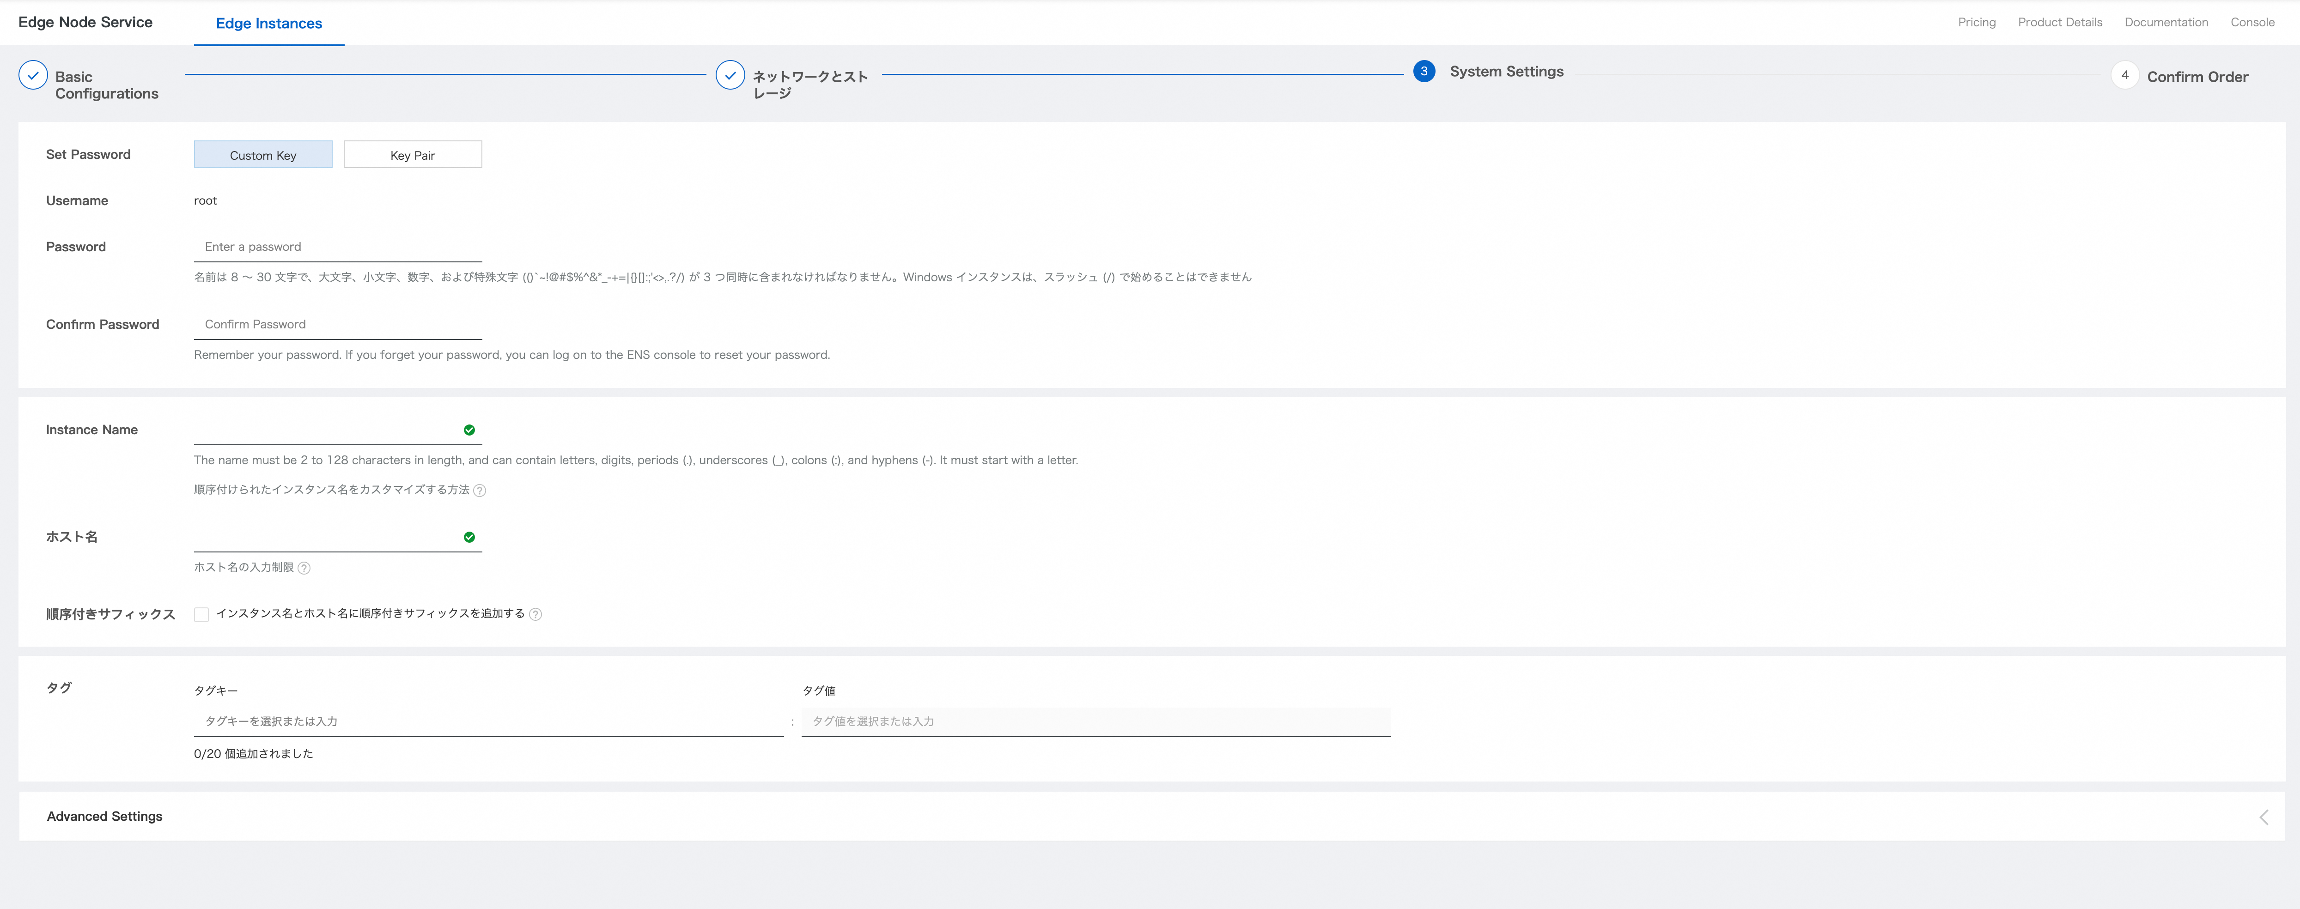Open the タグキー selection dropdown
The height and width of the screenshot is (909, 2300).
[x=487, y=721]
